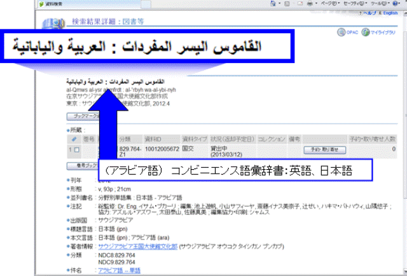Open the OPAC text link
Screen dimensions: 407x276
click(x=352, y=32)
